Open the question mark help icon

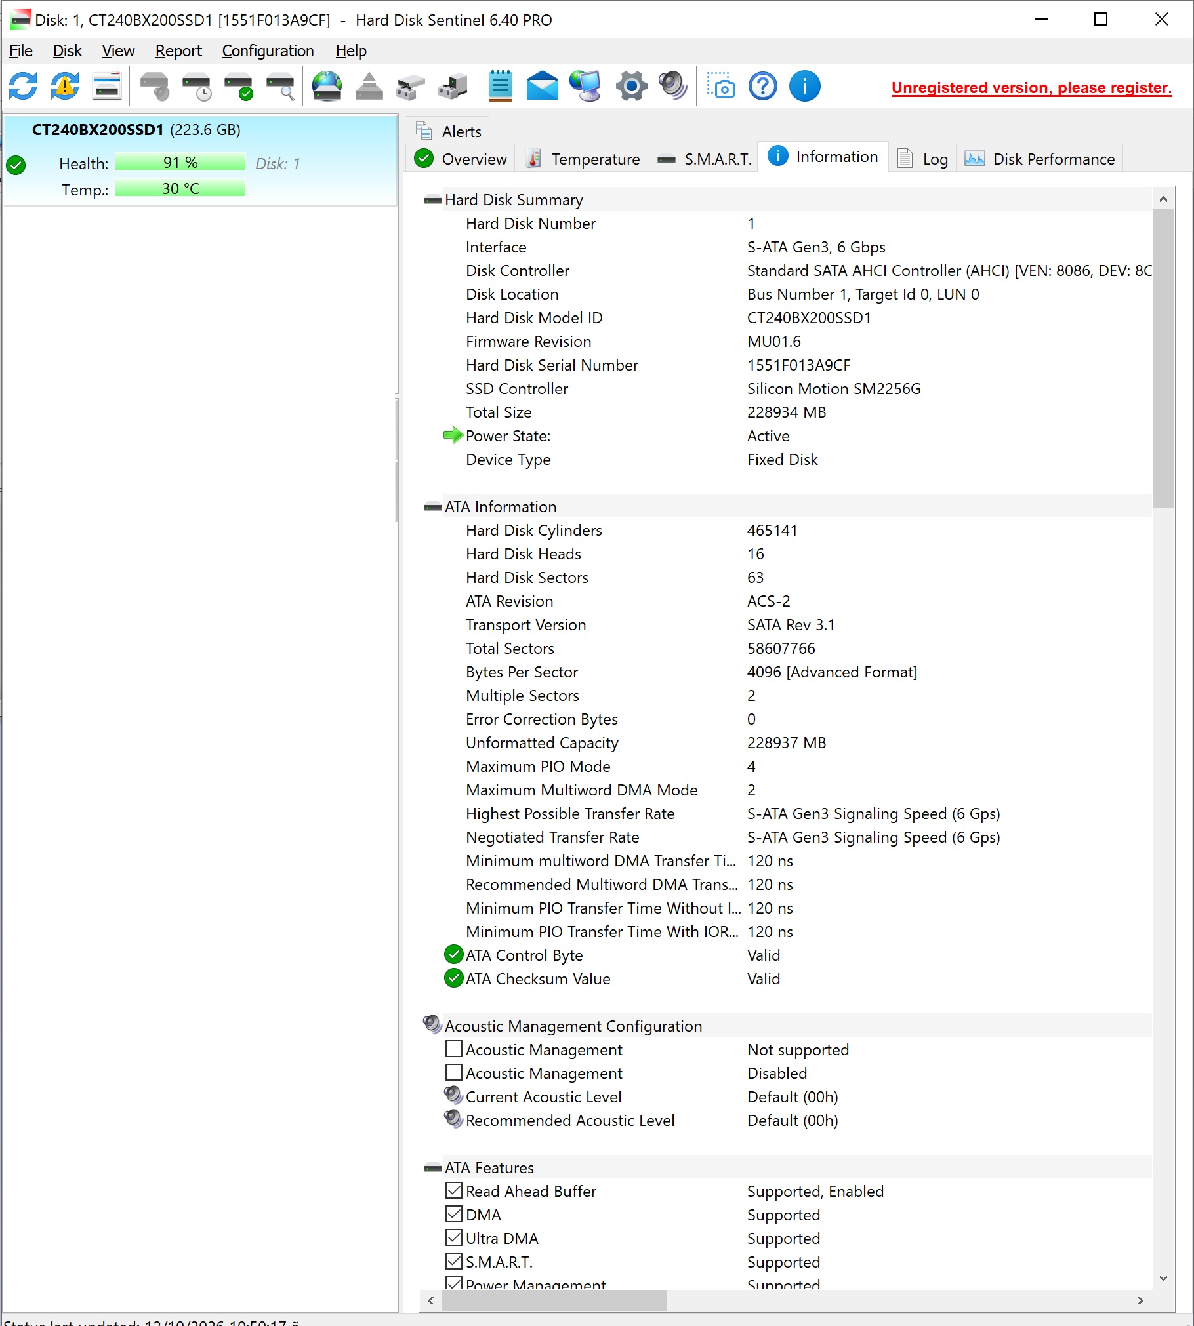click(x=762, y=86)
